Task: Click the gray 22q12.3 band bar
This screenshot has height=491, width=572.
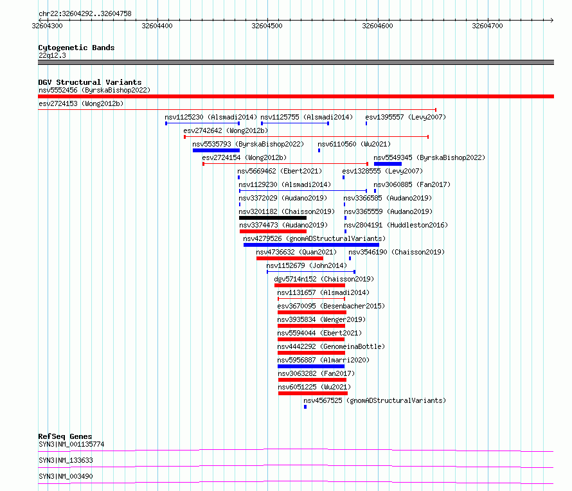Action: (x=296, y=62)
